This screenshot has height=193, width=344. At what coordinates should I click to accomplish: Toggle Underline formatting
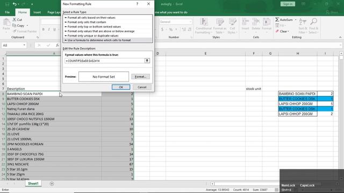(x=54, y=29)
